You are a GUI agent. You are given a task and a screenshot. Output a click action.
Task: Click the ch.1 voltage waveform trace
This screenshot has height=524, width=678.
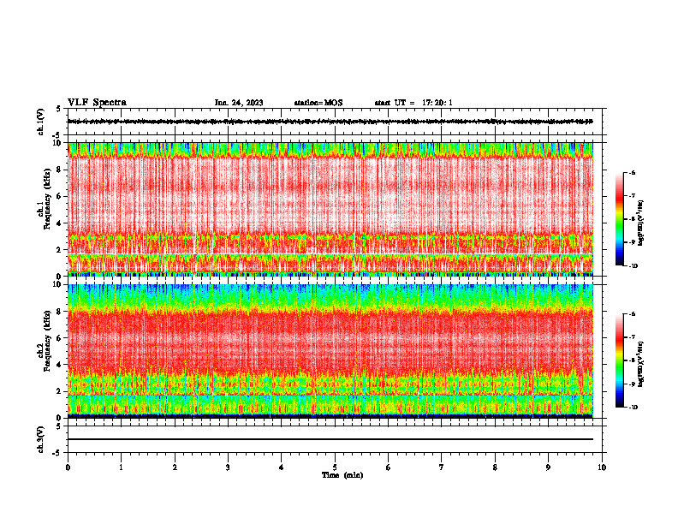tap(330, 122)
